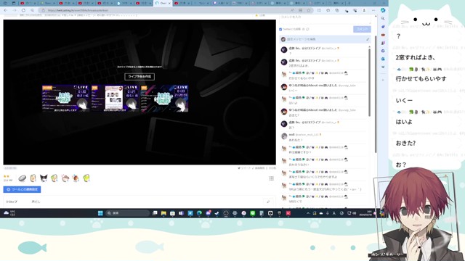Click the browser favorites star icon in the address bar

pyautogui.click(x=309, y=10)
